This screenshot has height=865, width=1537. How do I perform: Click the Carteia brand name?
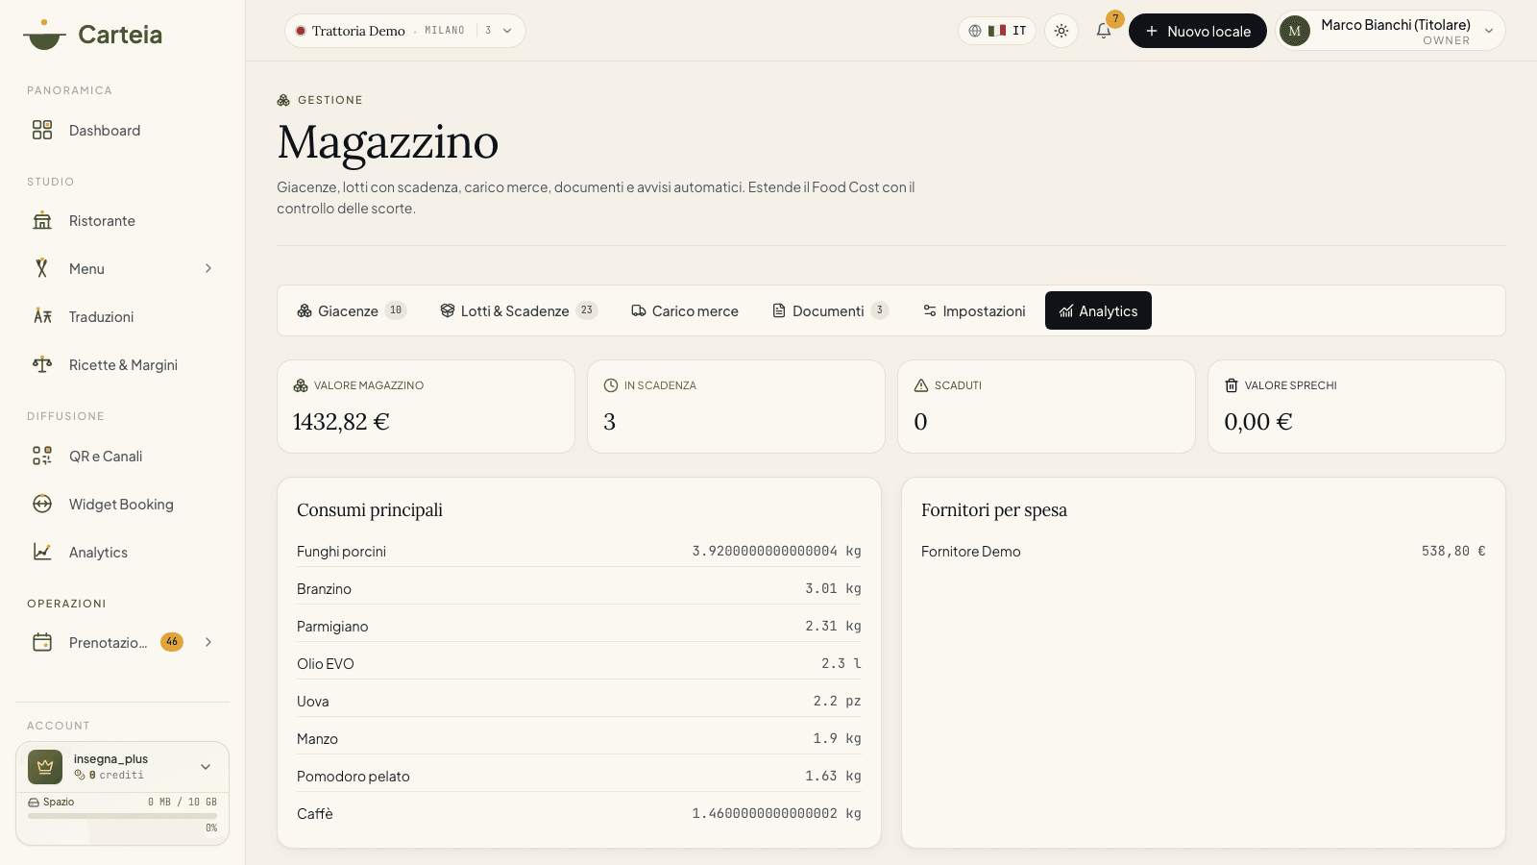(x=120, y=35)
